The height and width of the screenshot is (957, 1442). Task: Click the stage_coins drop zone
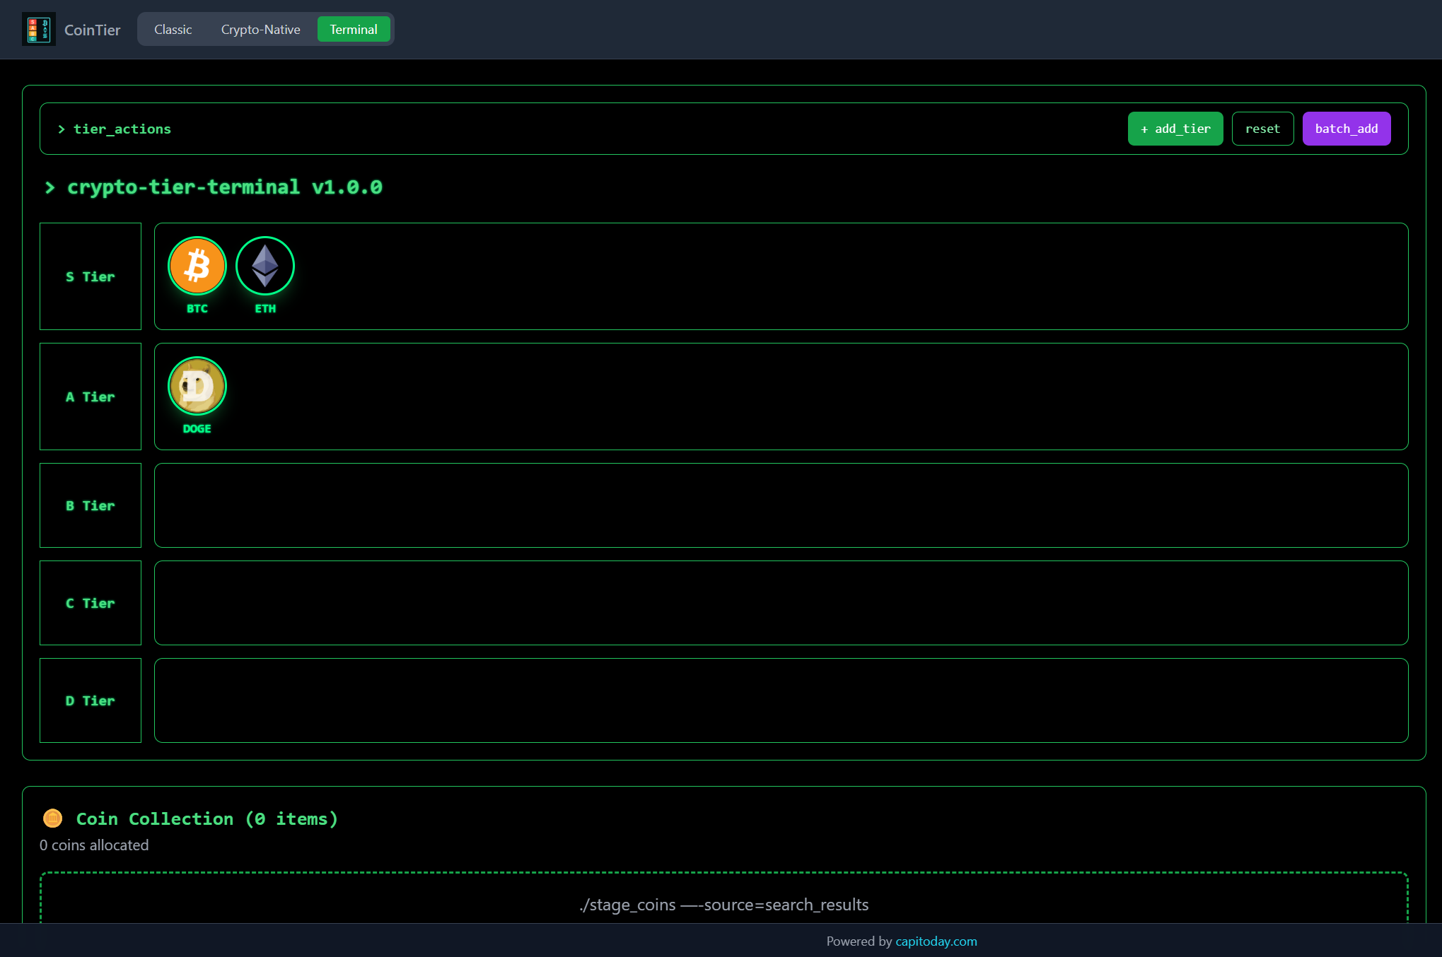click(x=724, y=905)
